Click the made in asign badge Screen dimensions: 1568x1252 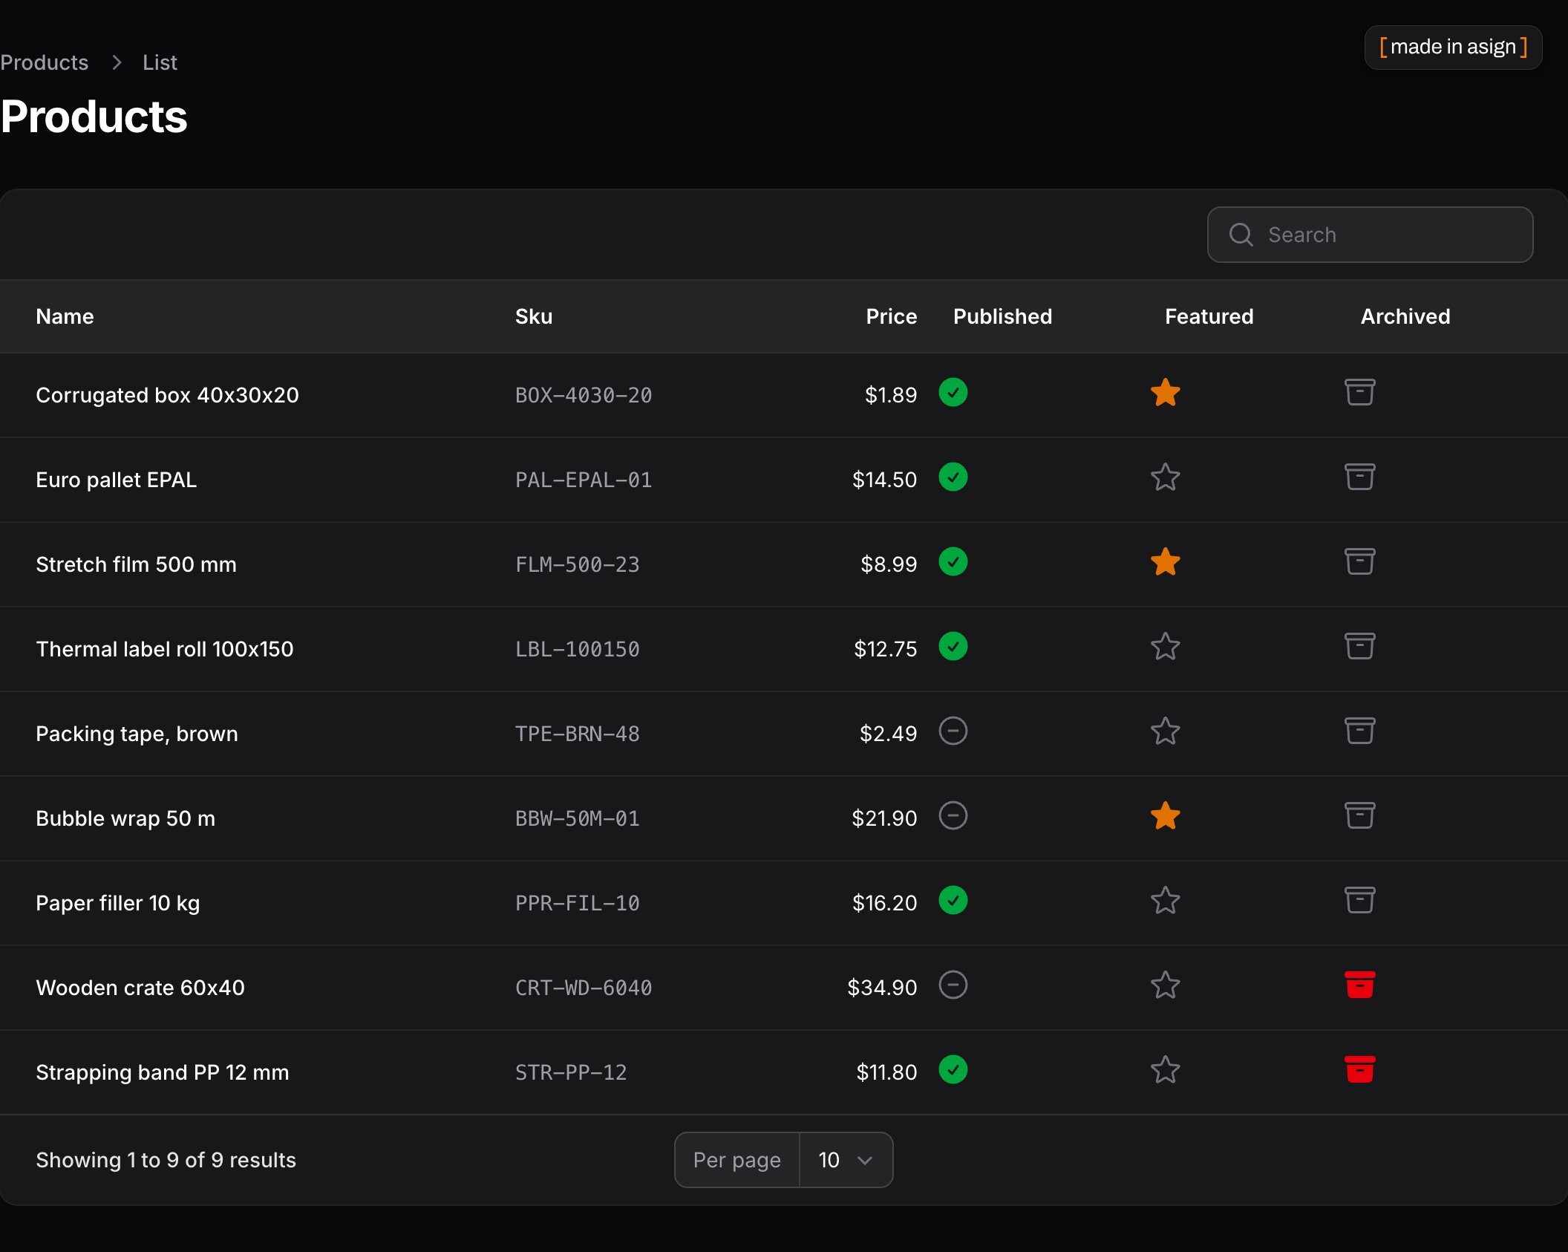point(1453,48)
